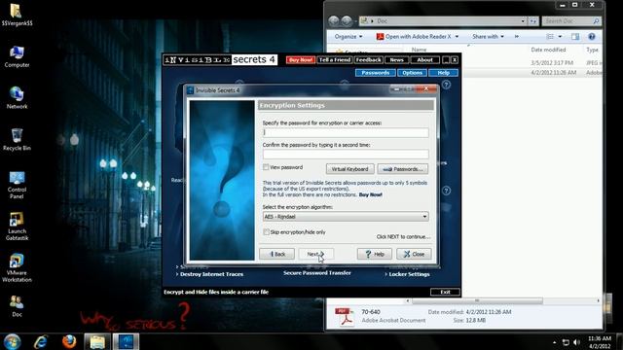Select the Launch Gabtastik desktop icon
The image size is (623, 350).
pos(17,227)
